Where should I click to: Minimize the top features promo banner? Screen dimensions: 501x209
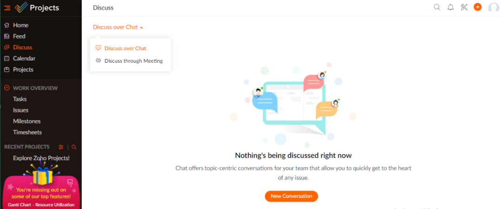tap(70, 182)
